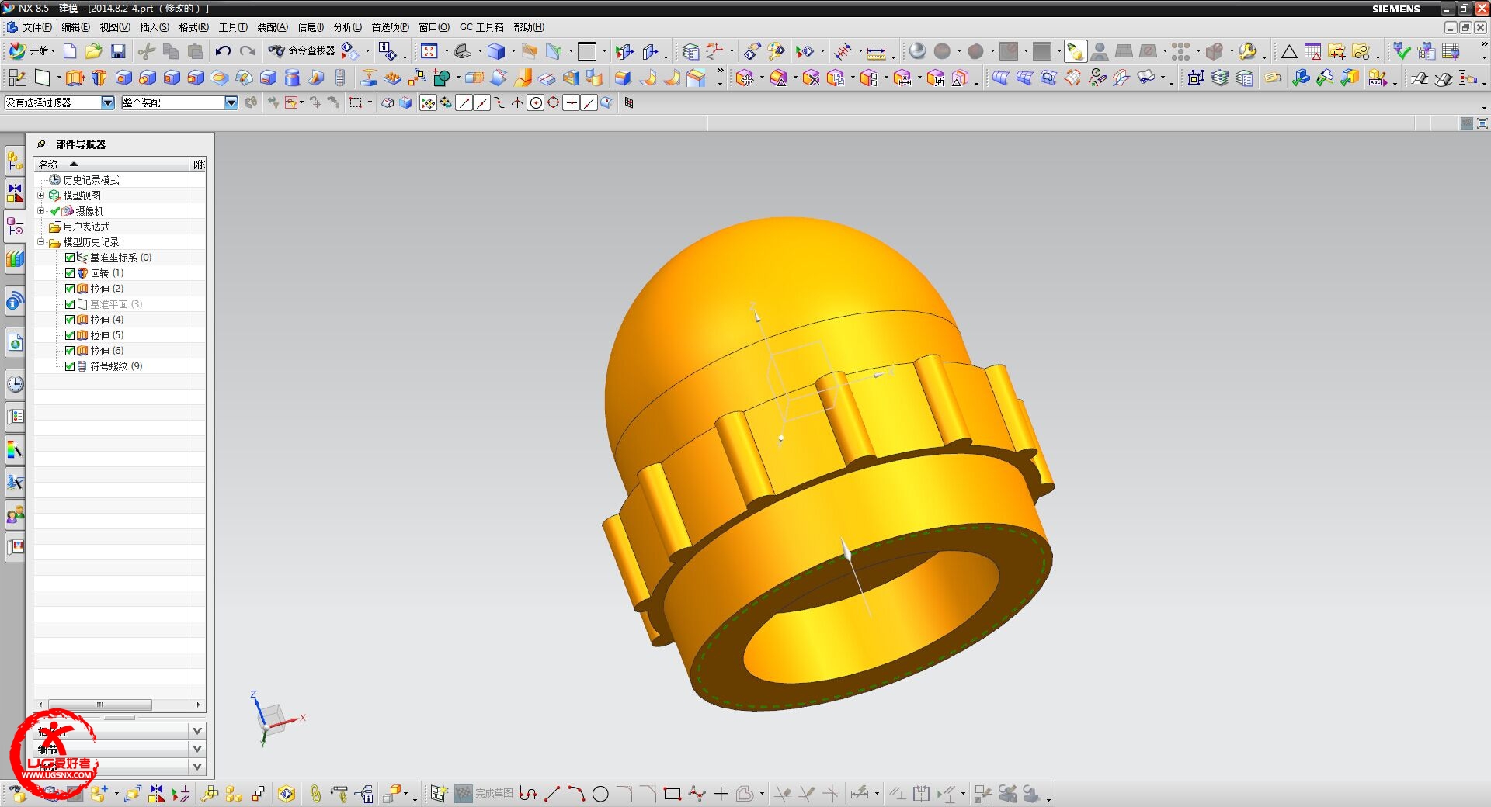Toggle checkbox for 拉伸 (6)
The image size is (1491, 807).
pyautogui.click(x=70, y=351)
